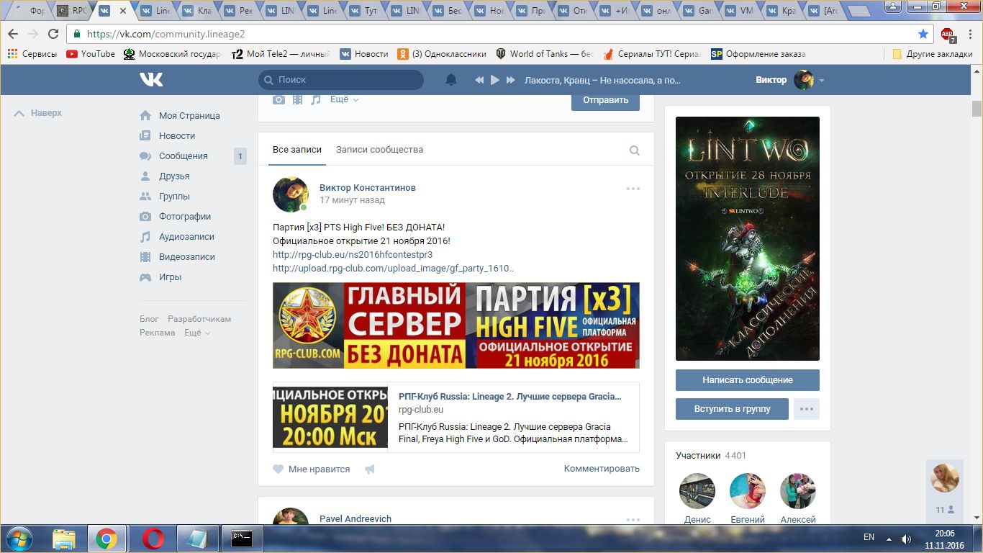Image resolution: width=983 pixels, height=553 pixels.
Task: Open the rpg-club.eu contest link
Action: tap(352, 254)
